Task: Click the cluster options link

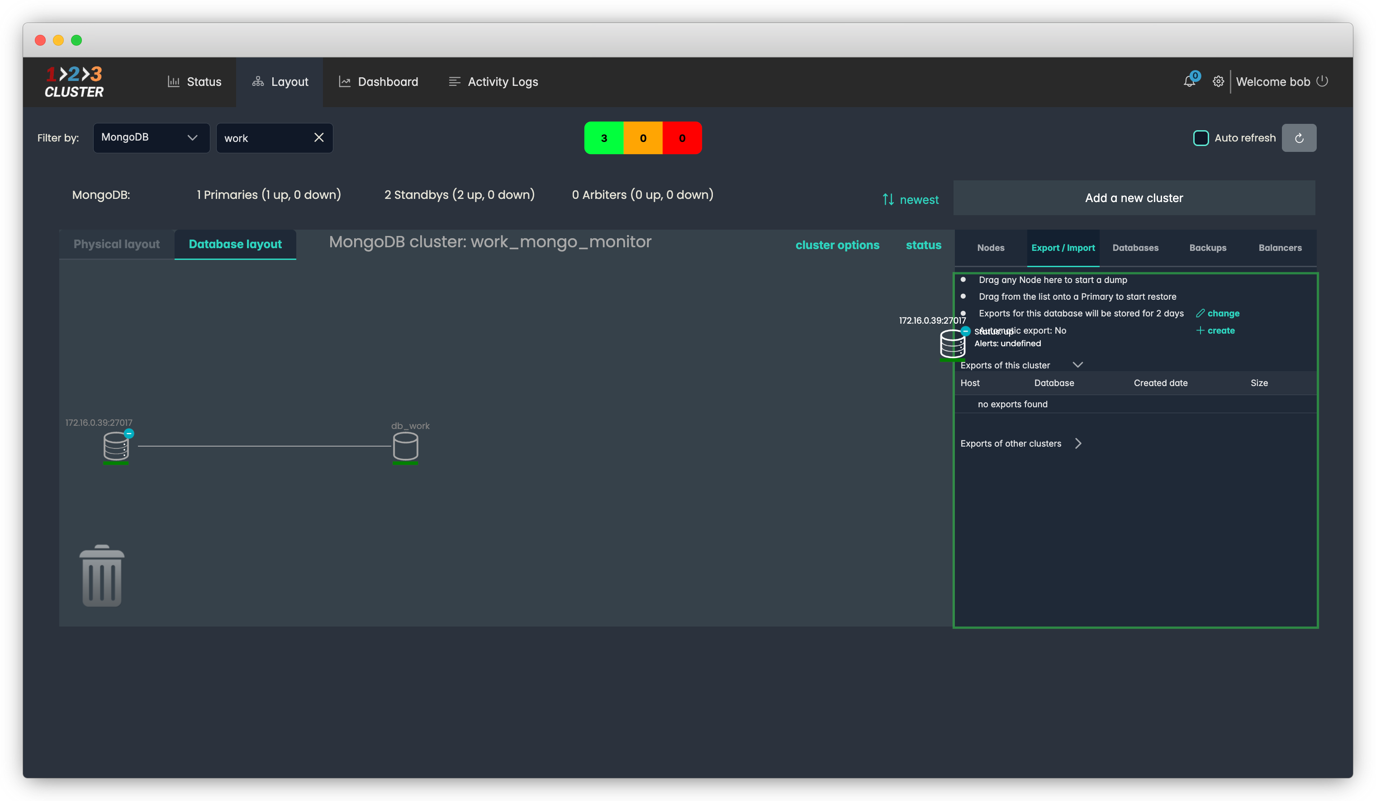Action: pos(837,245)
